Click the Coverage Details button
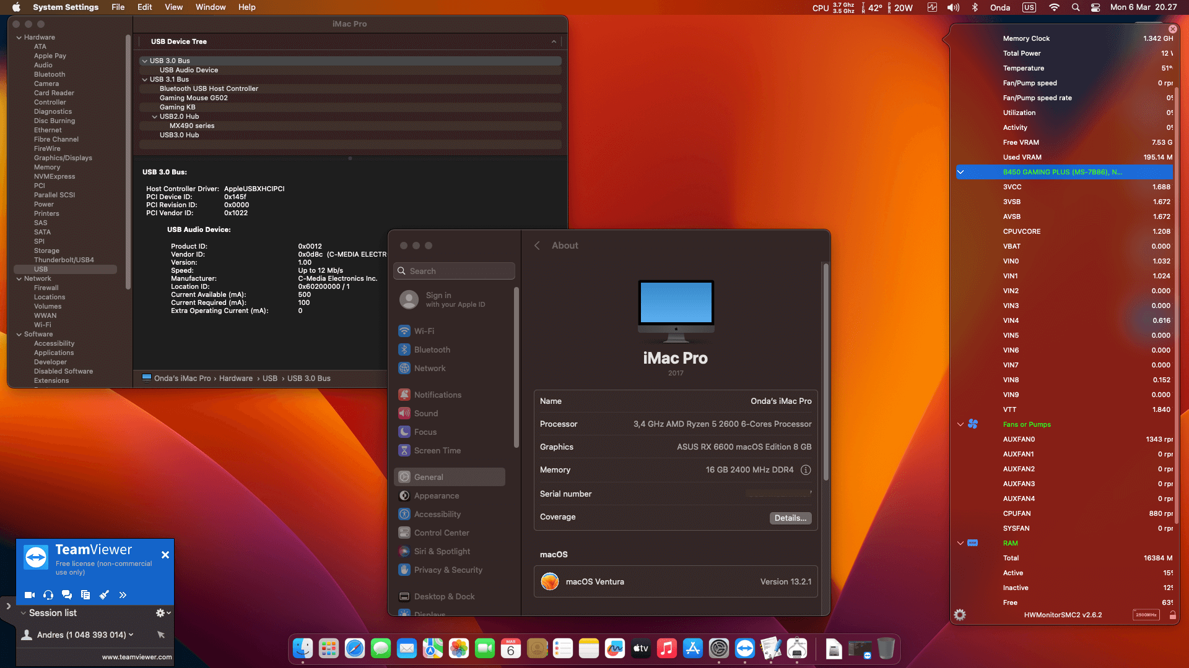1189x668 pixels. click(790, 518)
